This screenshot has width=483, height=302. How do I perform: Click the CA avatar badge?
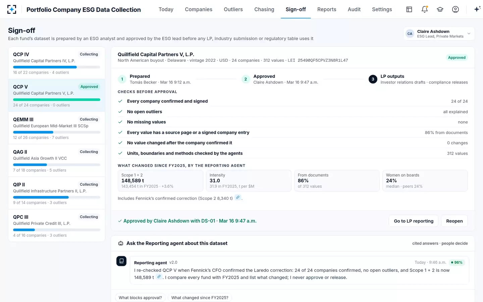click(x=410, y=34)
